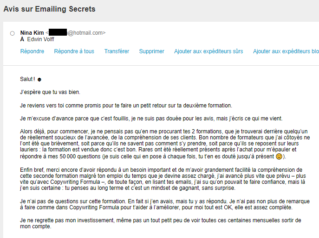
Task: Delete the message using Supprimer
Action: 151,51
